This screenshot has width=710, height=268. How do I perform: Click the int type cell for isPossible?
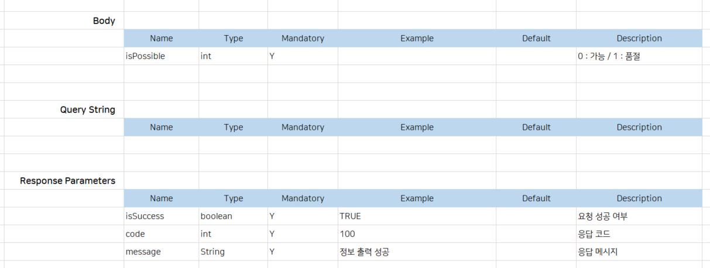point(206,57)
